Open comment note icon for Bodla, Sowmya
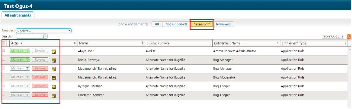 pos(54,60)
